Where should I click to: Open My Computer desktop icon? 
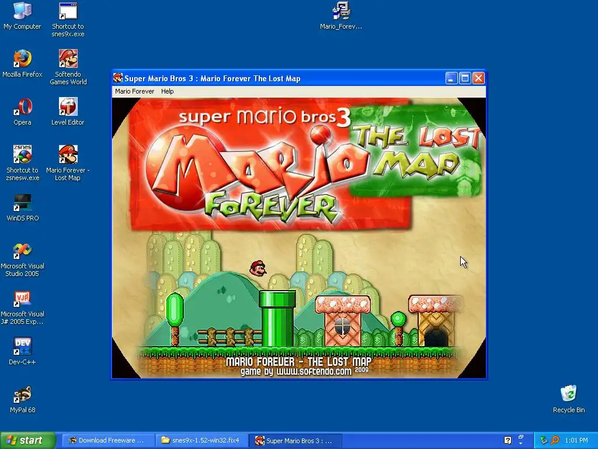click(22, 15)
